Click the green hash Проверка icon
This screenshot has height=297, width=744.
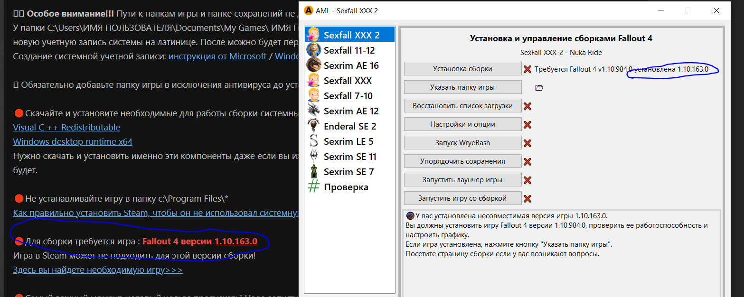(x=313, y=186)
